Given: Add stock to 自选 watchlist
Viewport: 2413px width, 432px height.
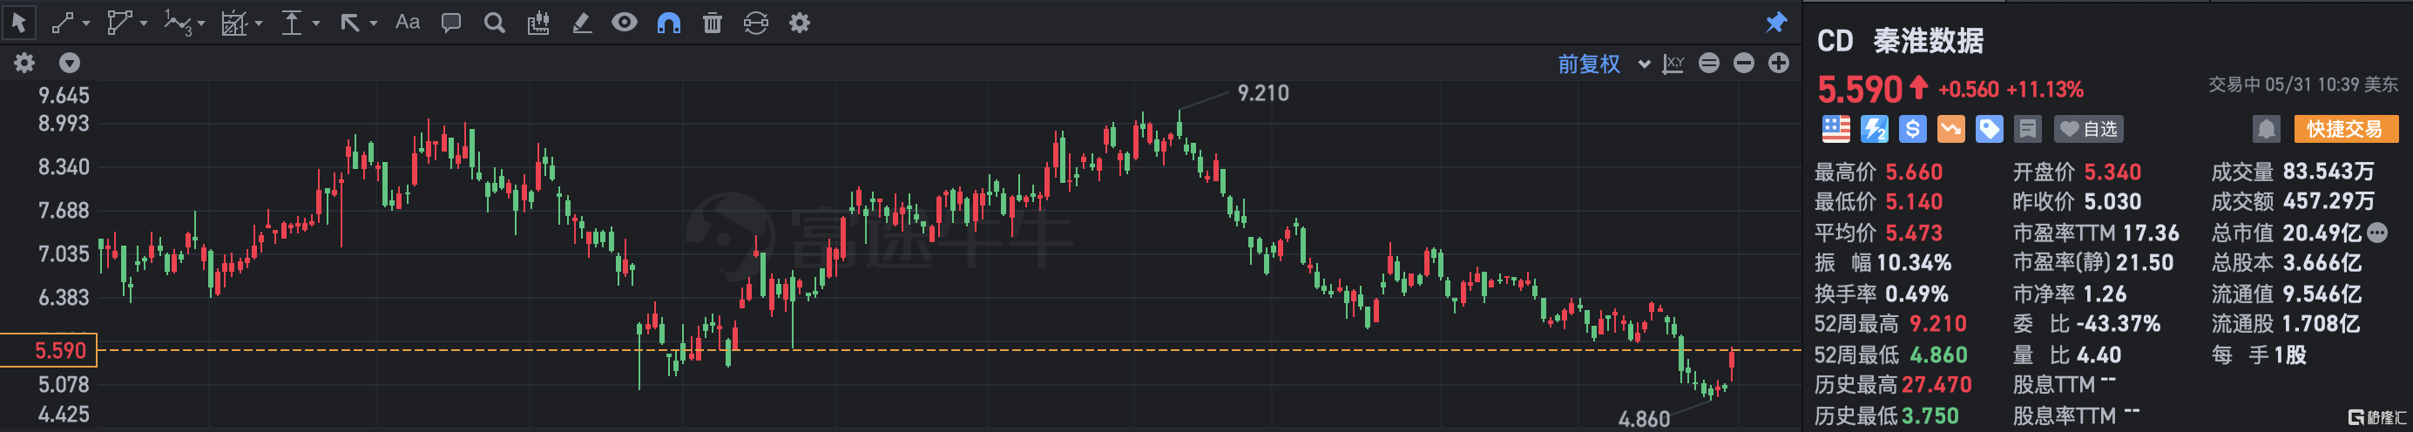Looking at the screenshot, I should click(x=2088, y=129).
